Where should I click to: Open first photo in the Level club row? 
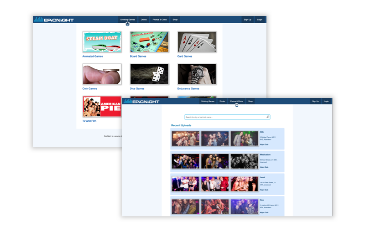coord(185,184)
